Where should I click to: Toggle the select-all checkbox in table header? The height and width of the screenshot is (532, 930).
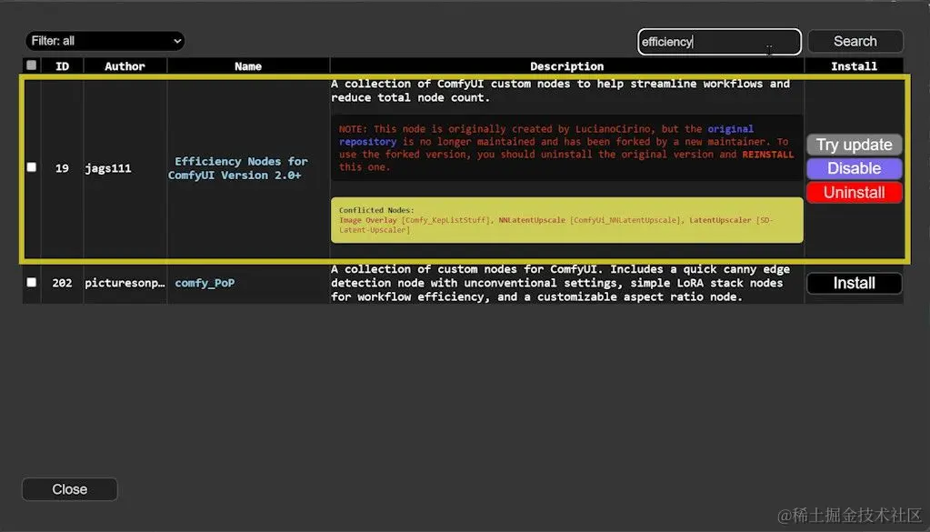tap(32, 65)
